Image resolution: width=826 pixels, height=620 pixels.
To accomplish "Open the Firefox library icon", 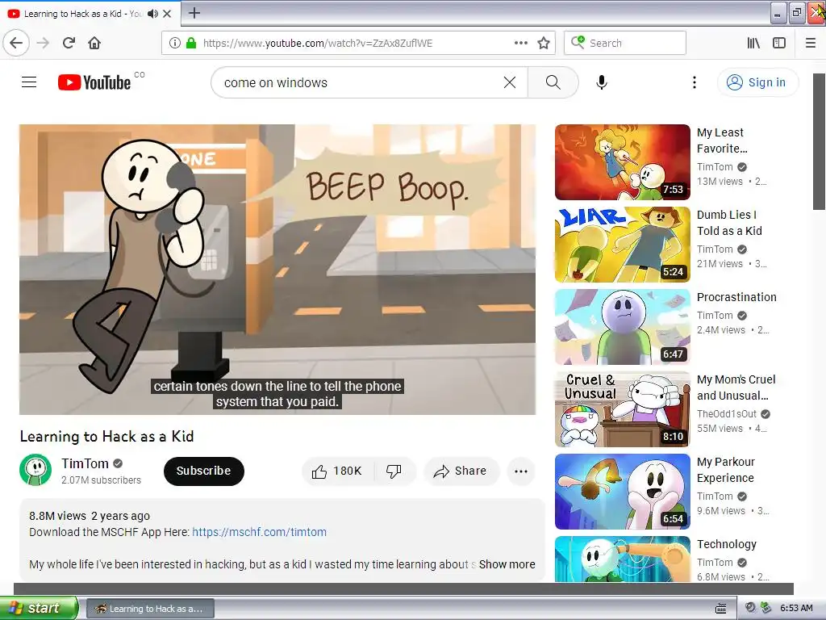I will coord(754,43).
